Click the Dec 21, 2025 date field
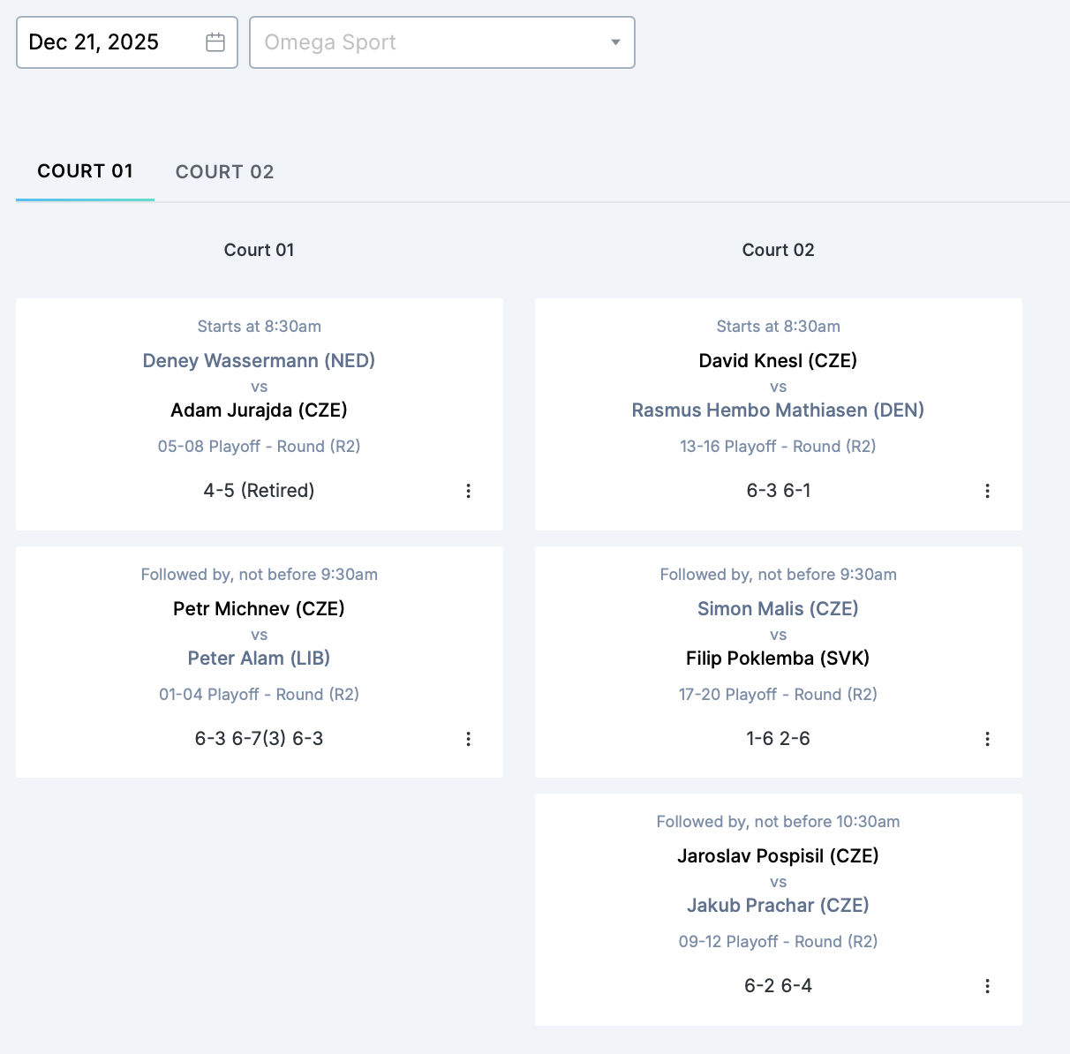 (106, 42)
